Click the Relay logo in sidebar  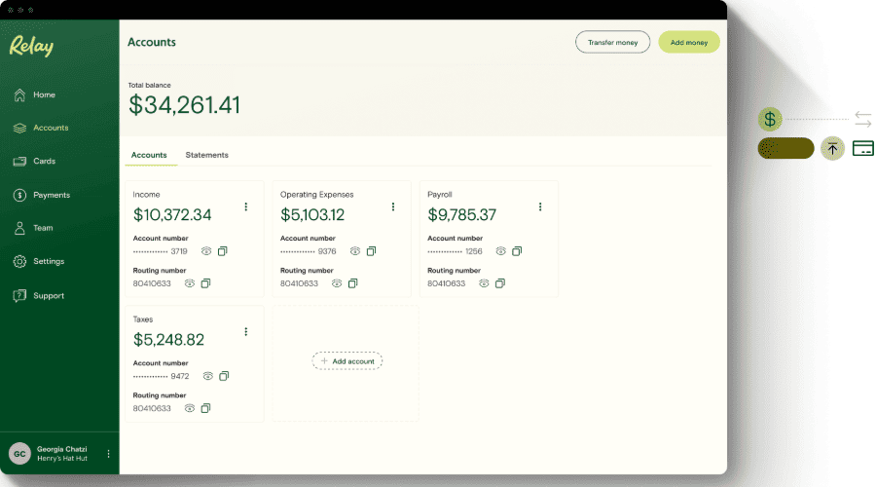pyautogui.click(x=31, y=47)
